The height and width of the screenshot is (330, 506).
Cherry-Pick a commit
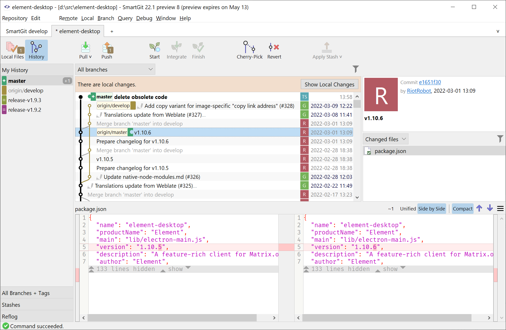[249, 50]
